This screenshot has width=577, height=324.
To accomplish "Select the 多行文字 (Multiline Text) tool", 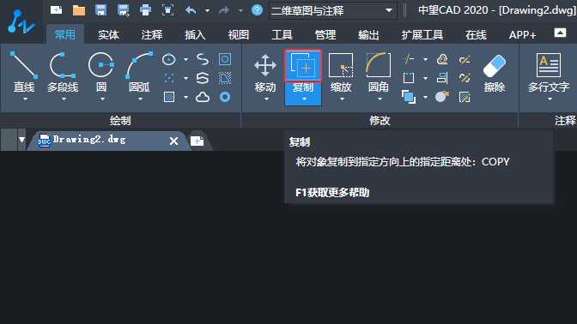I will click(549, 72).
